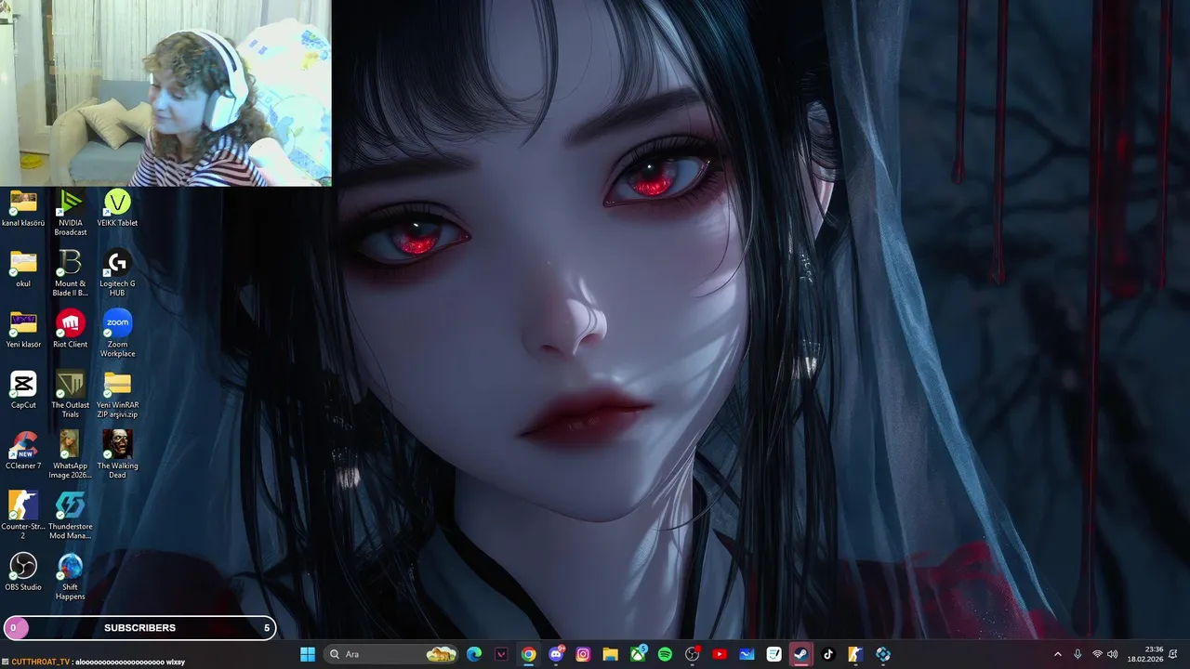Open File Explorer from taskbar
The height and width of the screenshot is (669, 1190).
[x=610, y=654]
